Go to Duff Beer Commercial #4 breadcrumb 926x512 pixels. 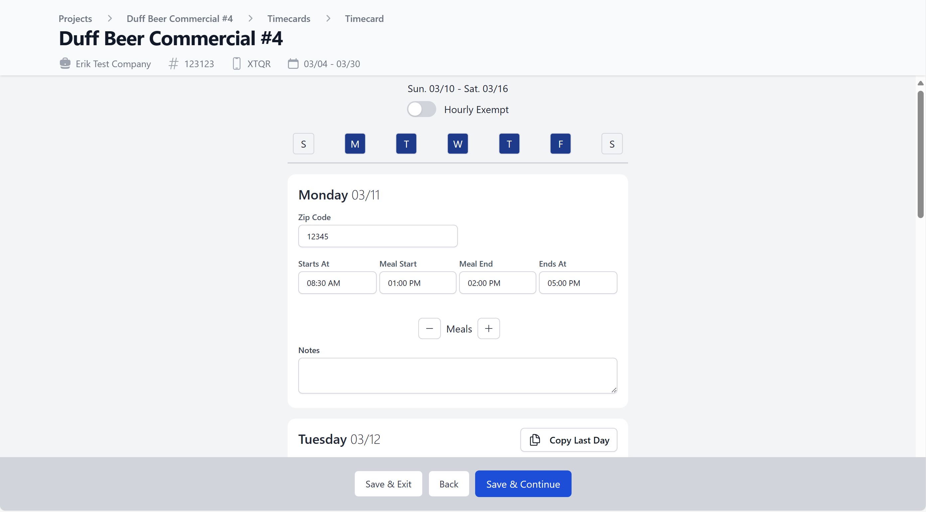(x=179, y=18)
